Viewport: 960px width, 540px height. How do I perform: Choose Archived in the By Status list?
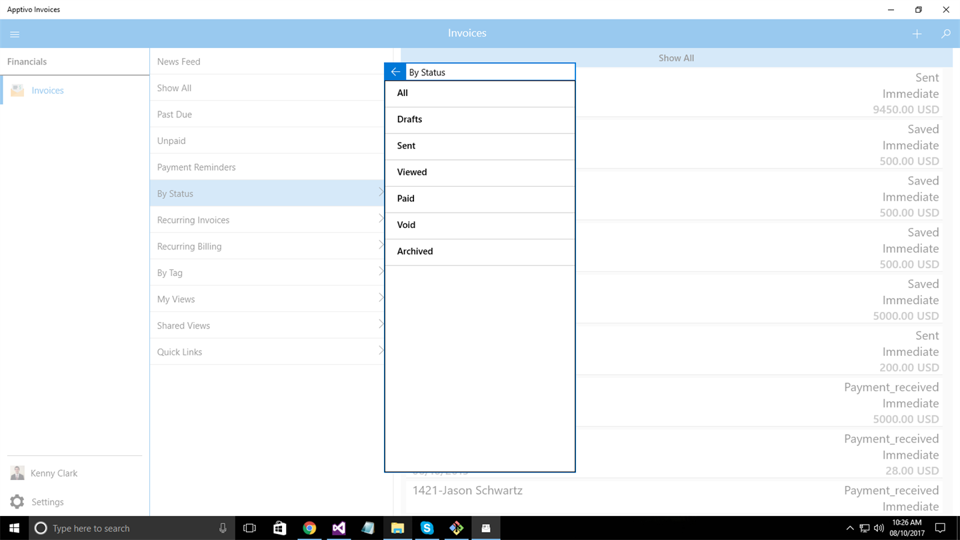[x=480, y=252]
